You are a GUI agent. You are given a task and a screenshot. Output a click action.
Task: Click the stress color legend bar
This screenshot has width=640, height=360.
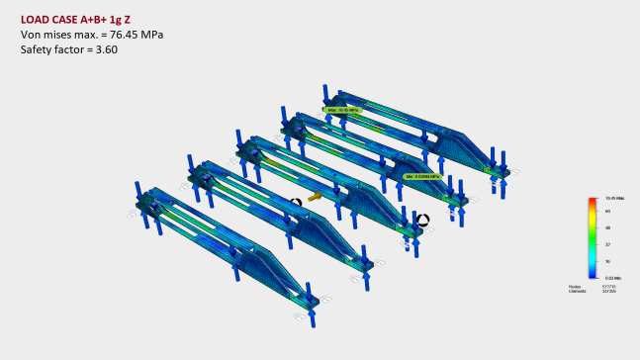pyautogui.click(x=593, y=238)
